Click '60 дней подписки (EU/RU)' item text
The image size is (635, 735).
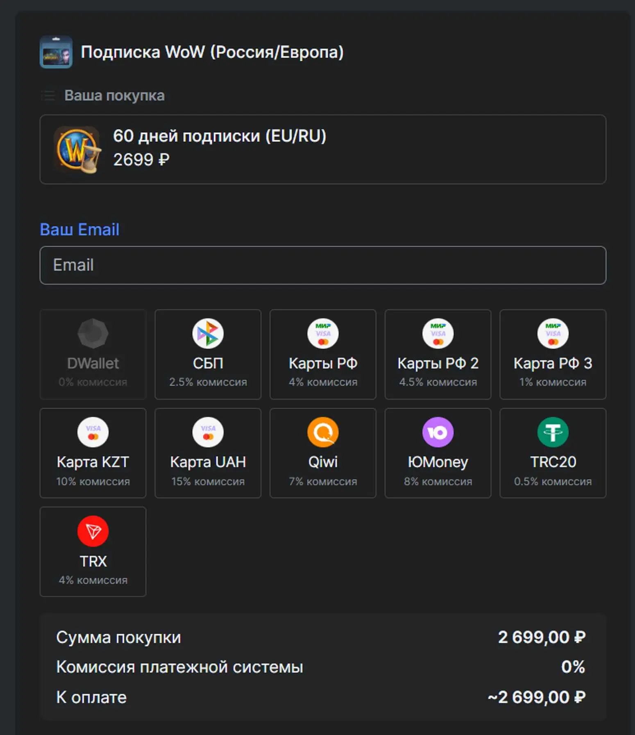pos(220,136)
